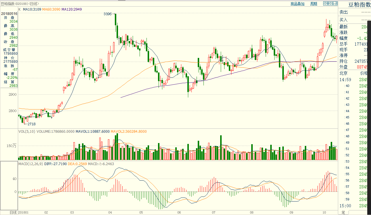Select the orange MA60:3090 legend

tap(51, 9)
